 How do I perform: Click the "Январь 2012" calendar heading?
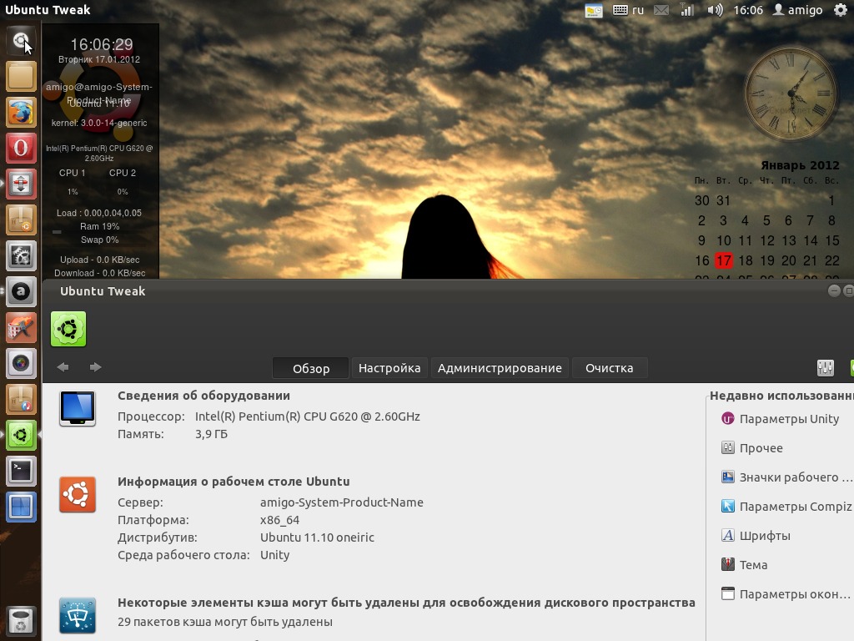click(x=800, y=165)
